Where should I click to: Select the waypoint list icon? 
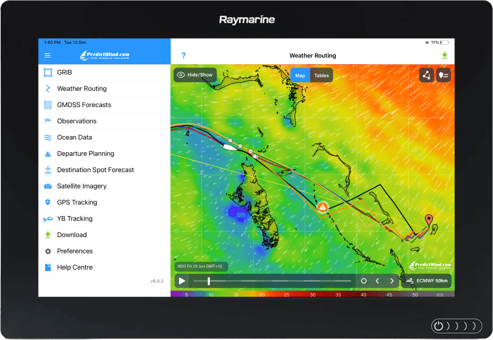click(x=443, y=75)
